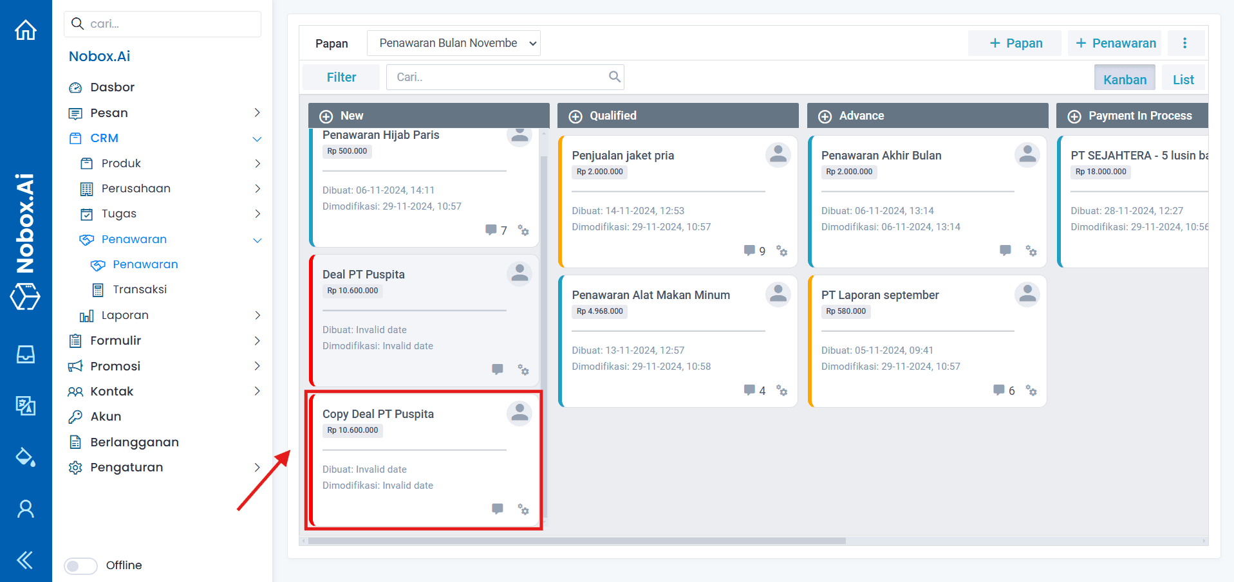
Task: Open the settings gear on Copy Deal PT Puspita card
Action: (523, 509)
